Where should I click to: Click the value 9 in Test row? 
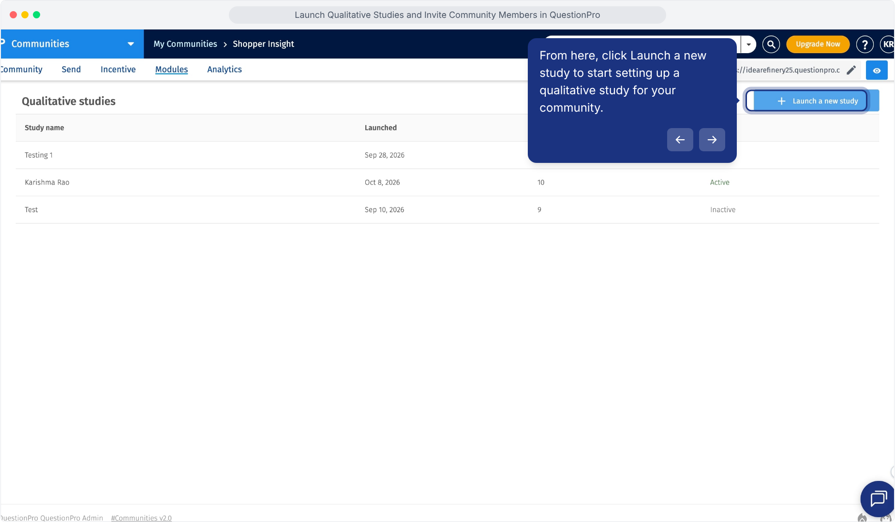539,210
